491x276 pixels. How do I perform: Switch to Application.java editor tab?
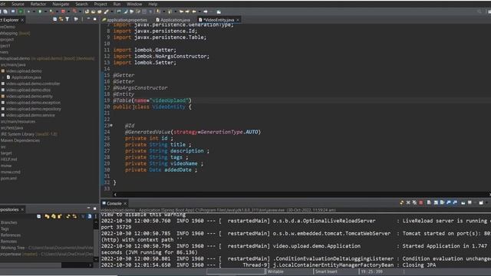pyautogui.click(x=173, y=20)
